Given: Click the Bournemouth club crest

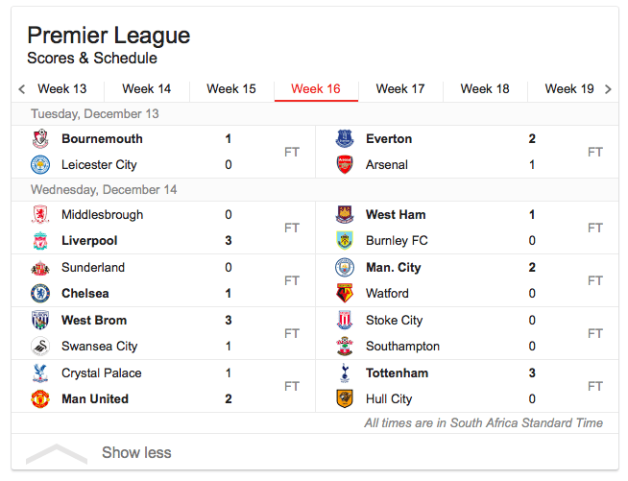Looking at the screenshot, I should click(x=40, y=139).
